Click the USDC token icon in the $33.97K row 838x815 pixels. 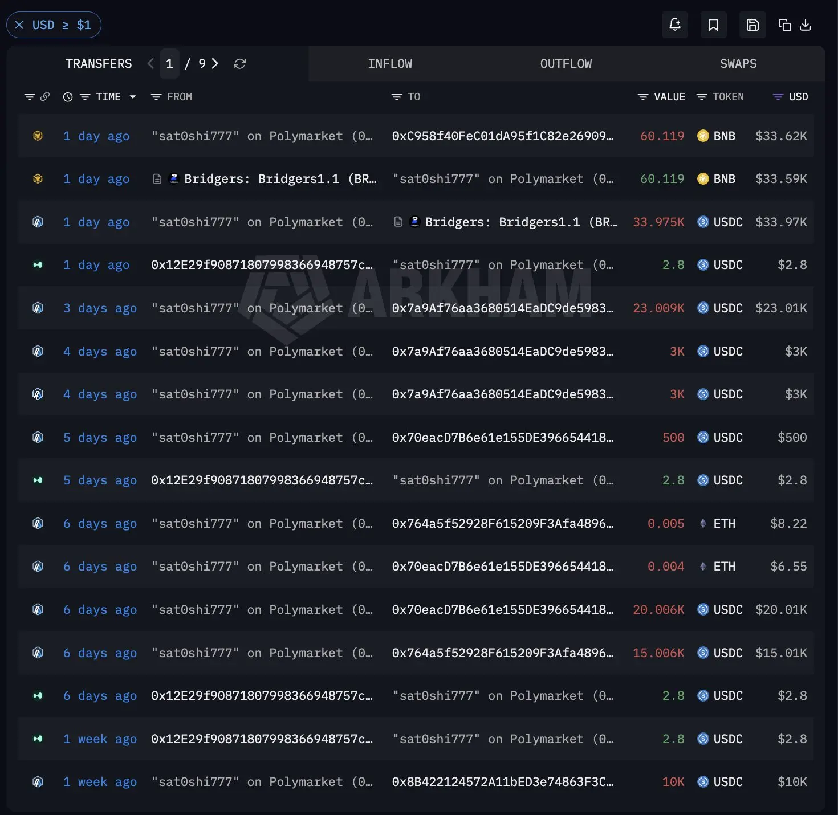703,222
